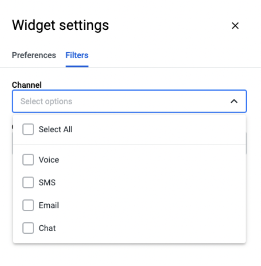Choose the Voice option text
This screenshot has width=261, height=266.
pos(49,160)
